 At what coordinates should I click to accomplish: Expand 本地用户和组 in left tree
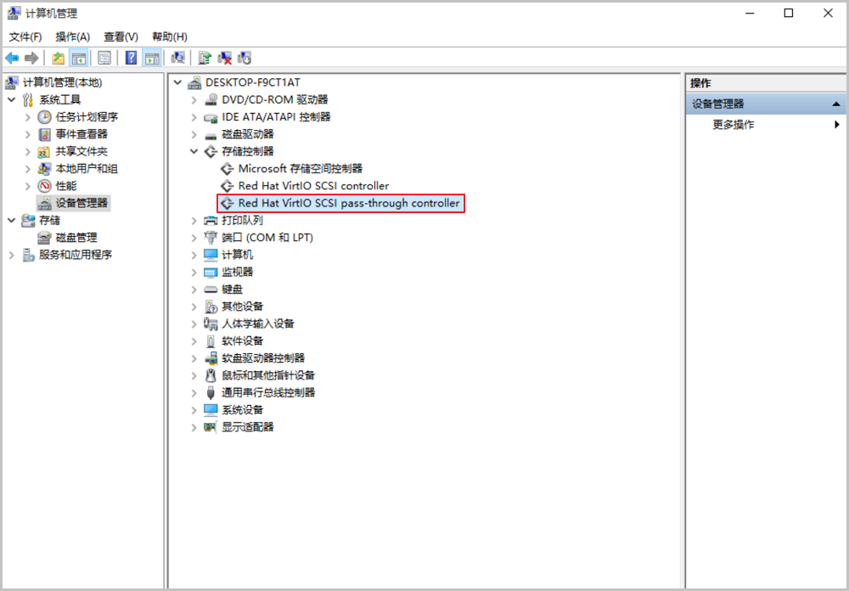point(28,169)
